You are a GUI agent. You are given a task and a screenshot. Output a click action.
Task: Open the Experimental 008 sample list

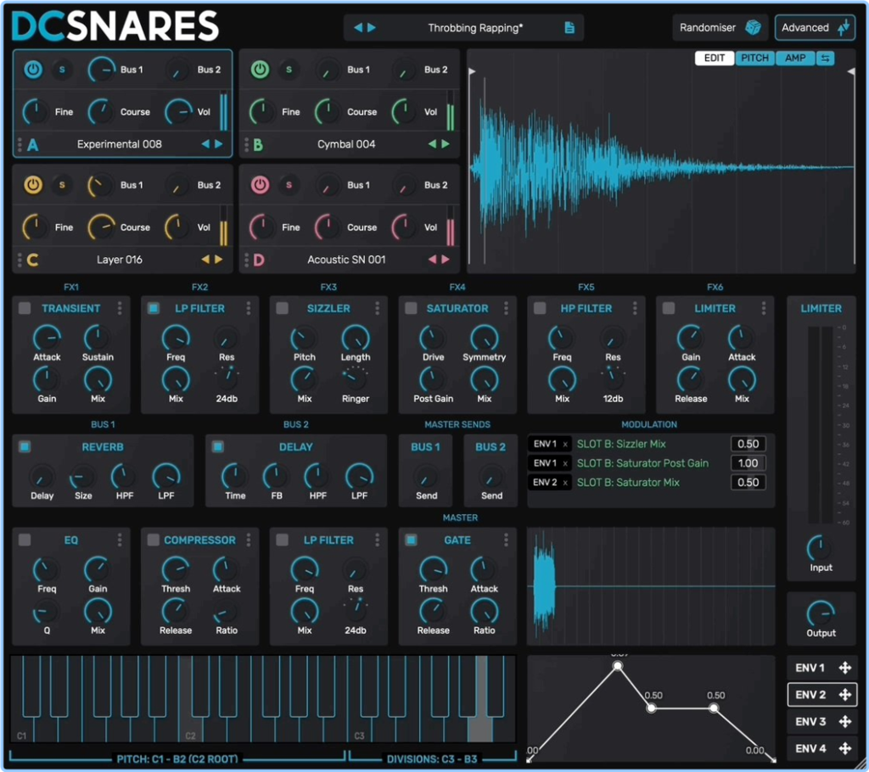(119, 144)
